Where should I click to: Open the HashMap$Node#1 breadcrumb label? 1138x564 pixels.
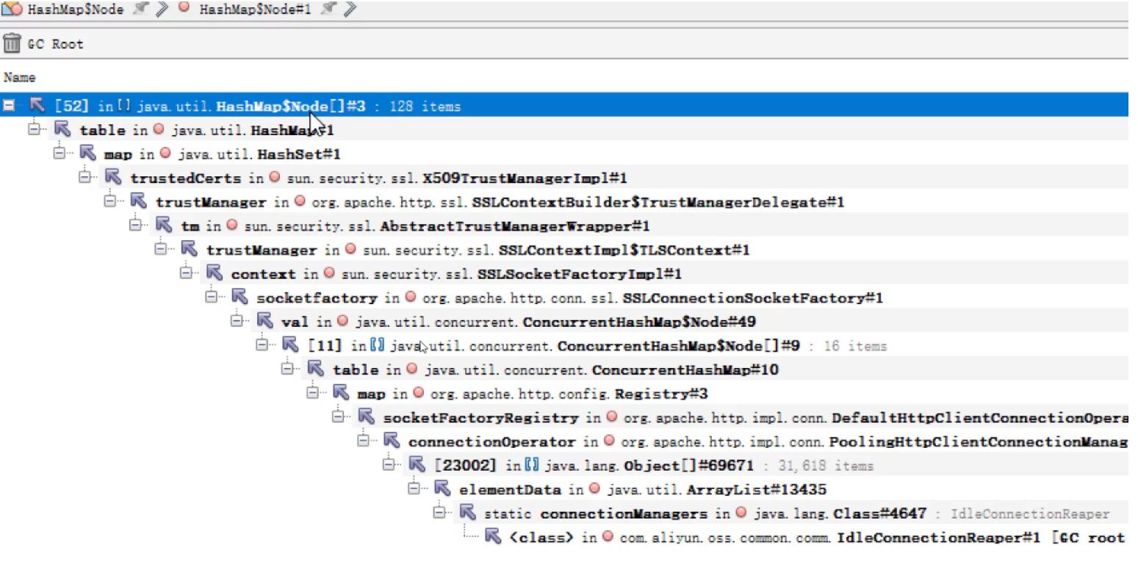pos(255,10)
